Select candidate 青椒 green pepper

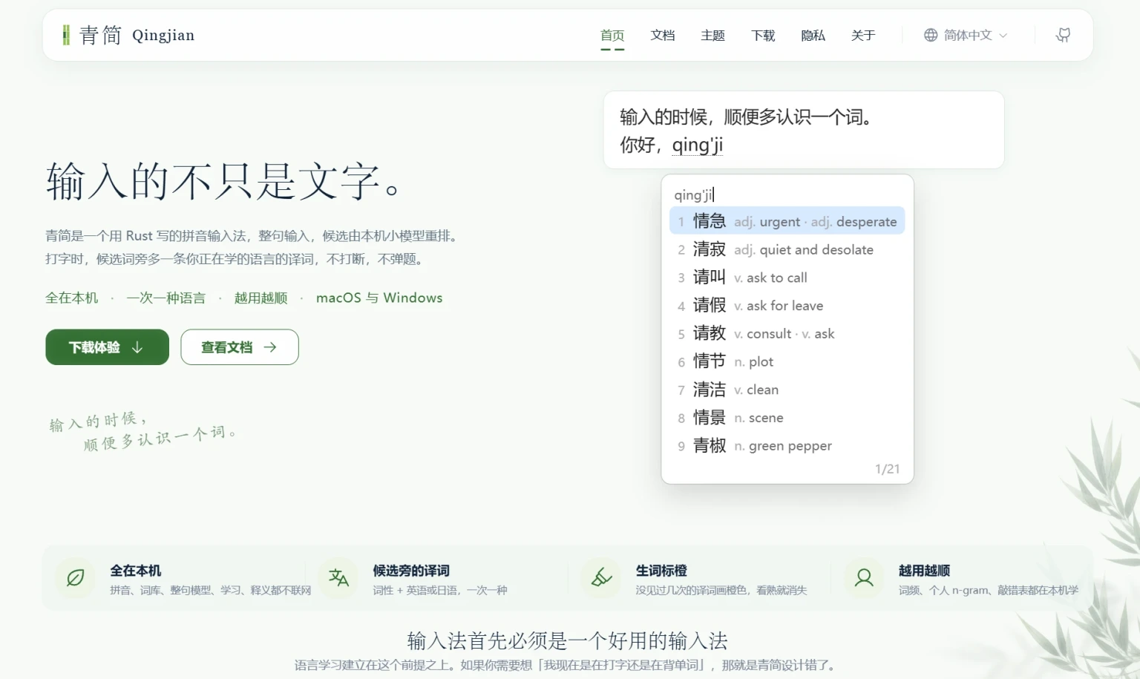click(787, 446)
